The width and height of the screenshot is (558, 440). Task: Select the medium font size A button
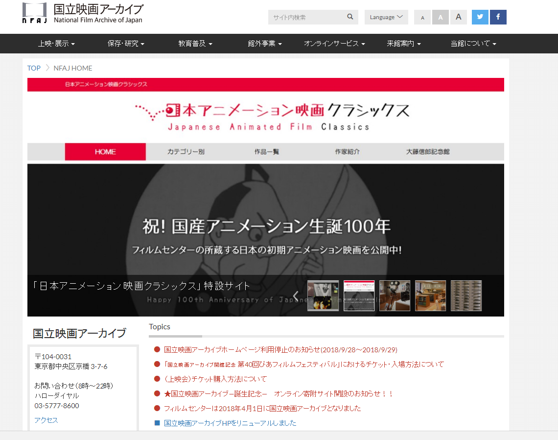[440, 18]
